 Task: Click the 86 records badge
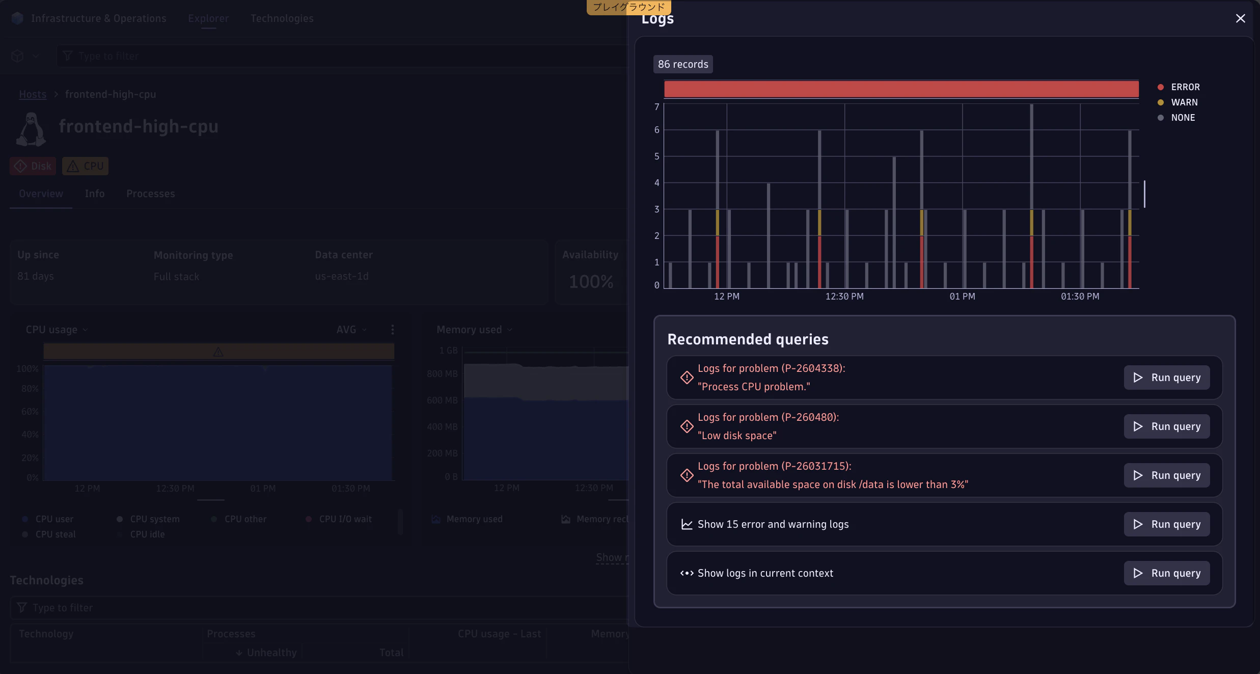[x=683, y=64]
